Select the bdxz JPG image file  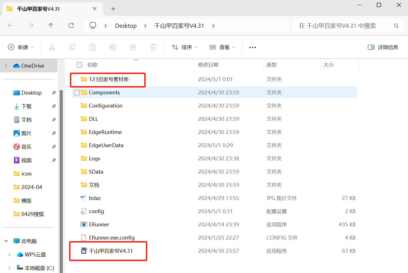point(215,198)
